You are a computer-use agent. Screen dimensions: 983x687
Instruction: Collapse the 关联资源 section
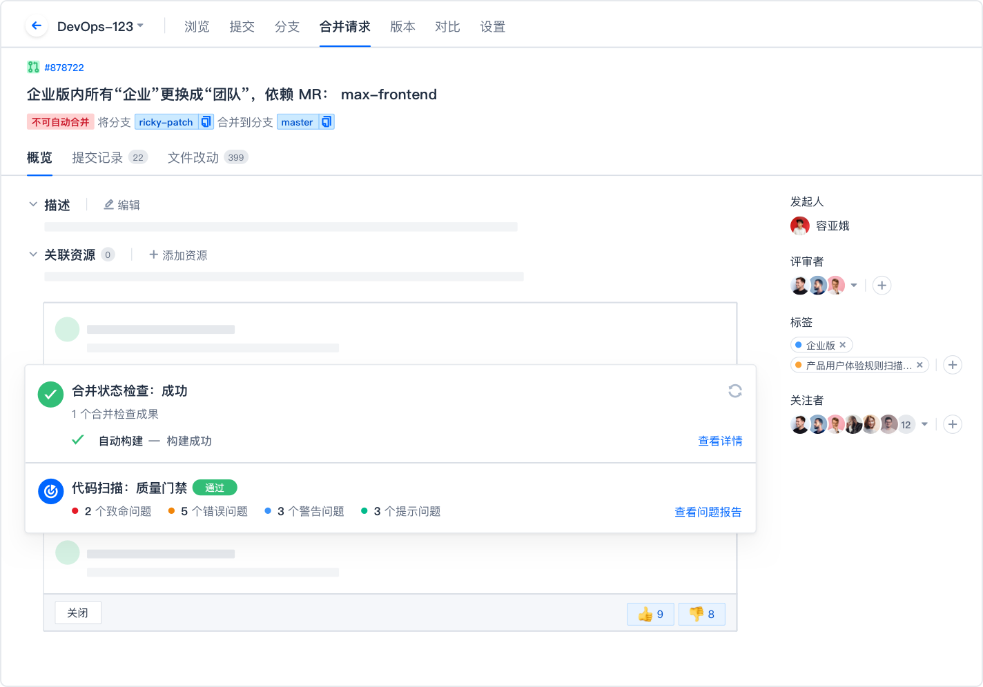tap(33, 255)
